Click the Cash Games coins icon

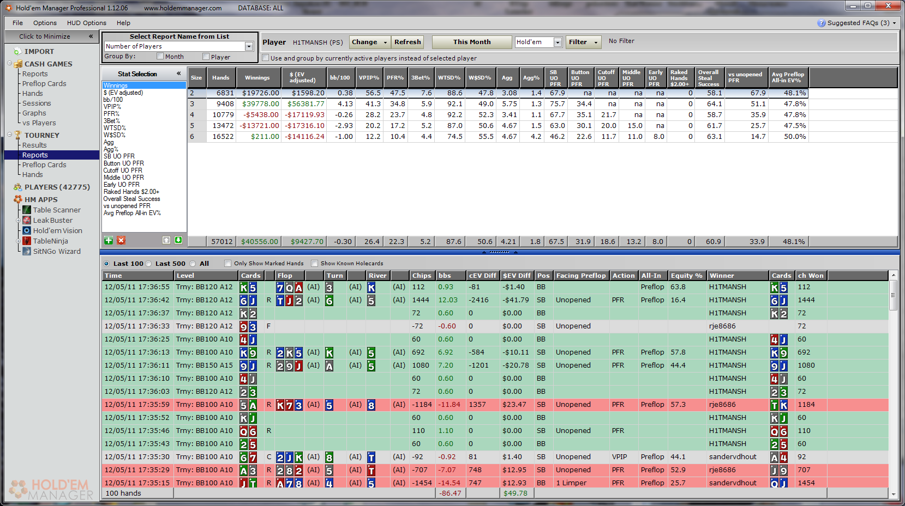click(18, 64)
